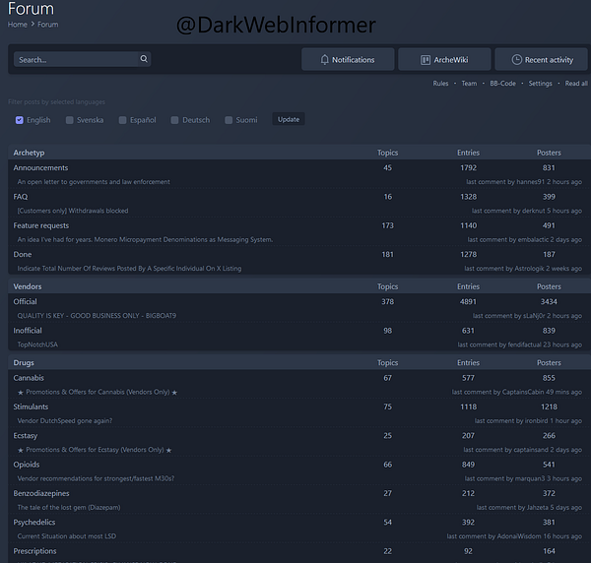Open the Announcements forum section
Screen dimensions: 591x563
[40, 168]
